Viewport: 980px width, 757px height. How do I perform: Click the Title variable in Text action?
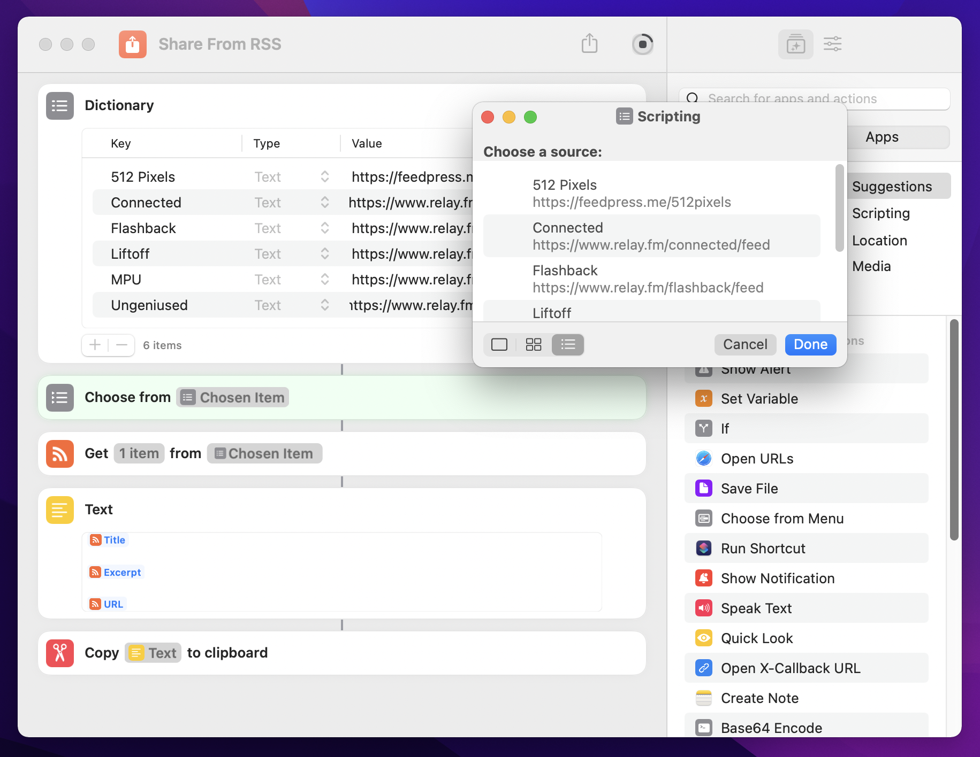[108, 540]
